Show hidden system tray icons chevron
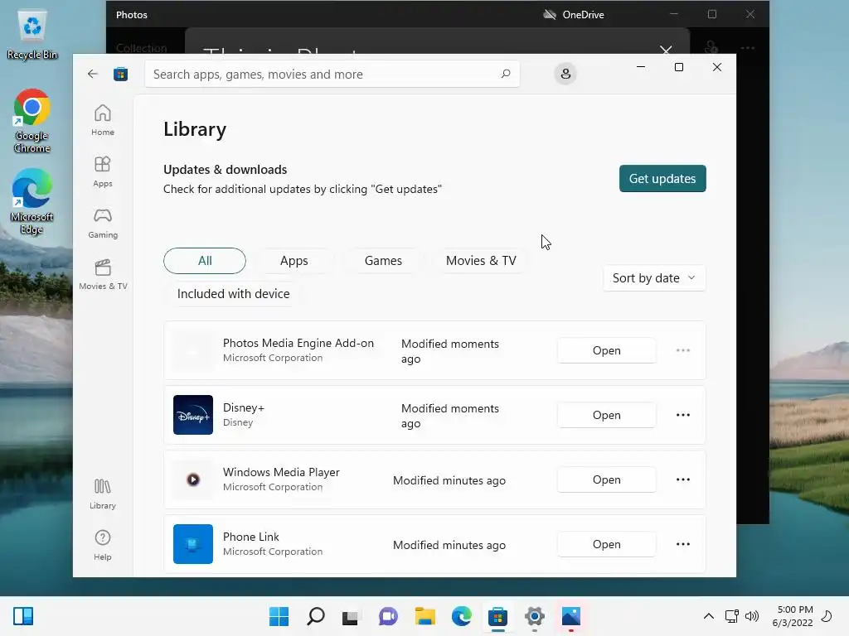Image resolution: width=849 pixels, height=636 pixels. [708, 616]
